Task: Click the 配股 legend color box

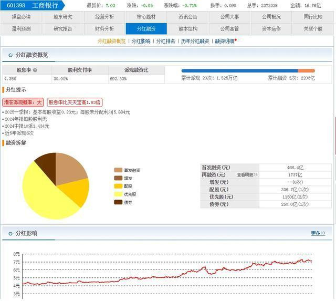Action: (118, 186)
